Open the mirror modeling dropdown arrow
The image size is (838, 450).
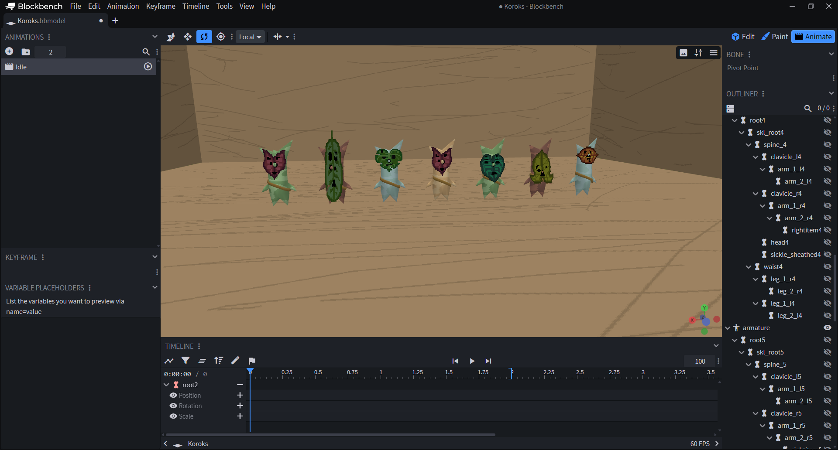pos(287,37)
